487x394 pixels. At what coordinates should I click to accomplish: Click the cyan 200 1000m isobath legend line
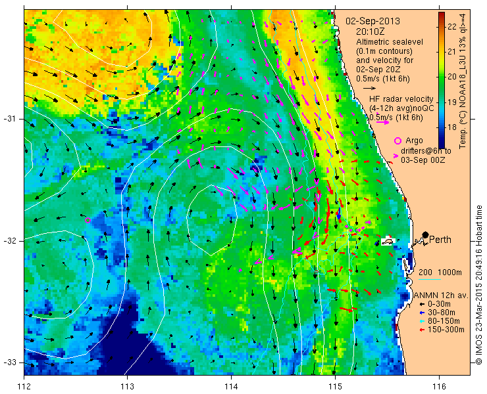click(430, 280)
